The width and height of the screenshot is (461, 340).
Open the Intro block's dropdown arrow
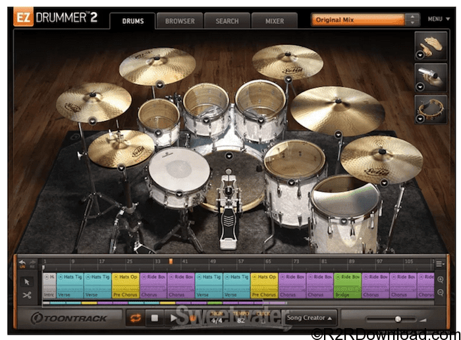pos(47,277)
